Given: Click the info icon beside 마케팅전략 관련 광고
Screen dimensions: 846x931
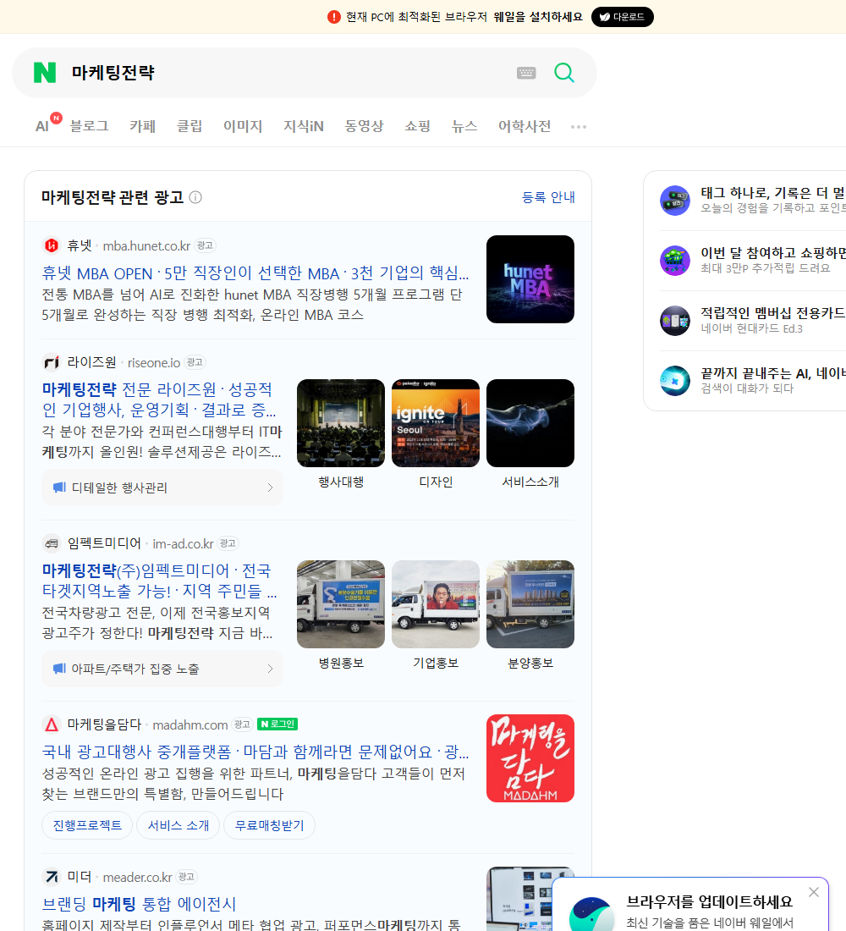Looking at the screenshot, I should point(195,197).
